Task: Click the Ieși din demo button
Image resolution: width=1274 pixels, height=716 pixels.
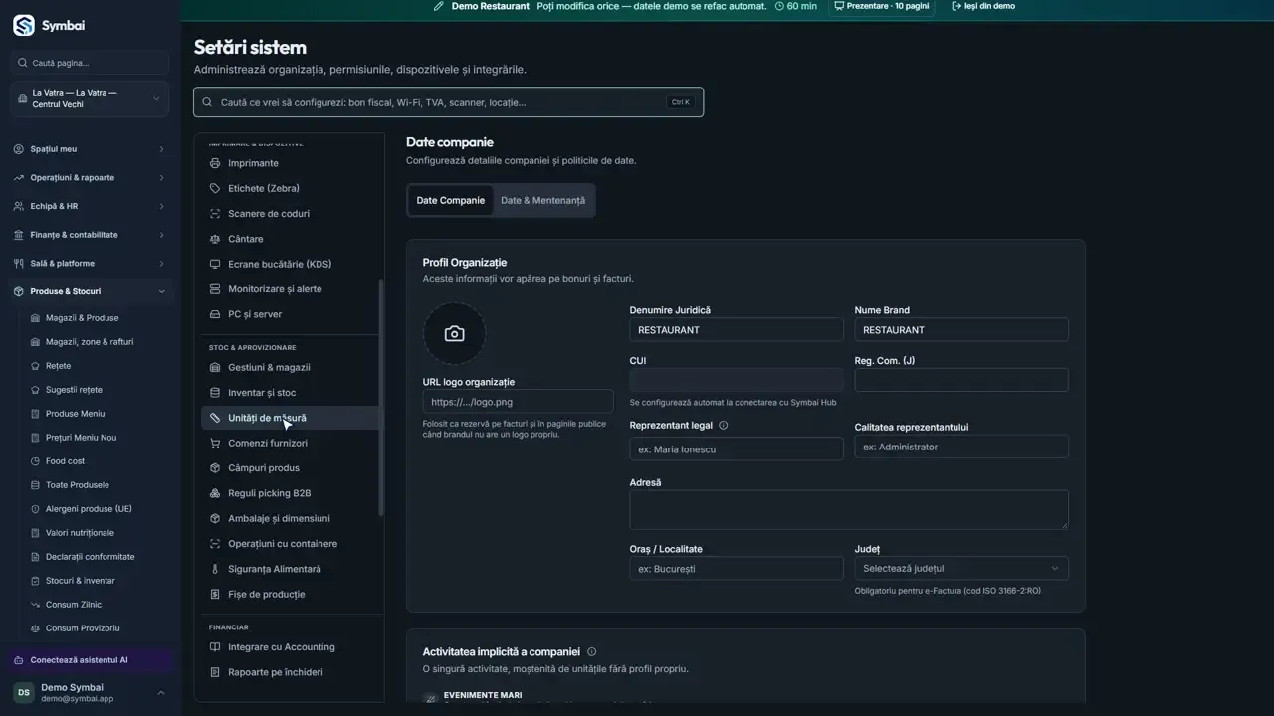Action: [x=983, y=6]
